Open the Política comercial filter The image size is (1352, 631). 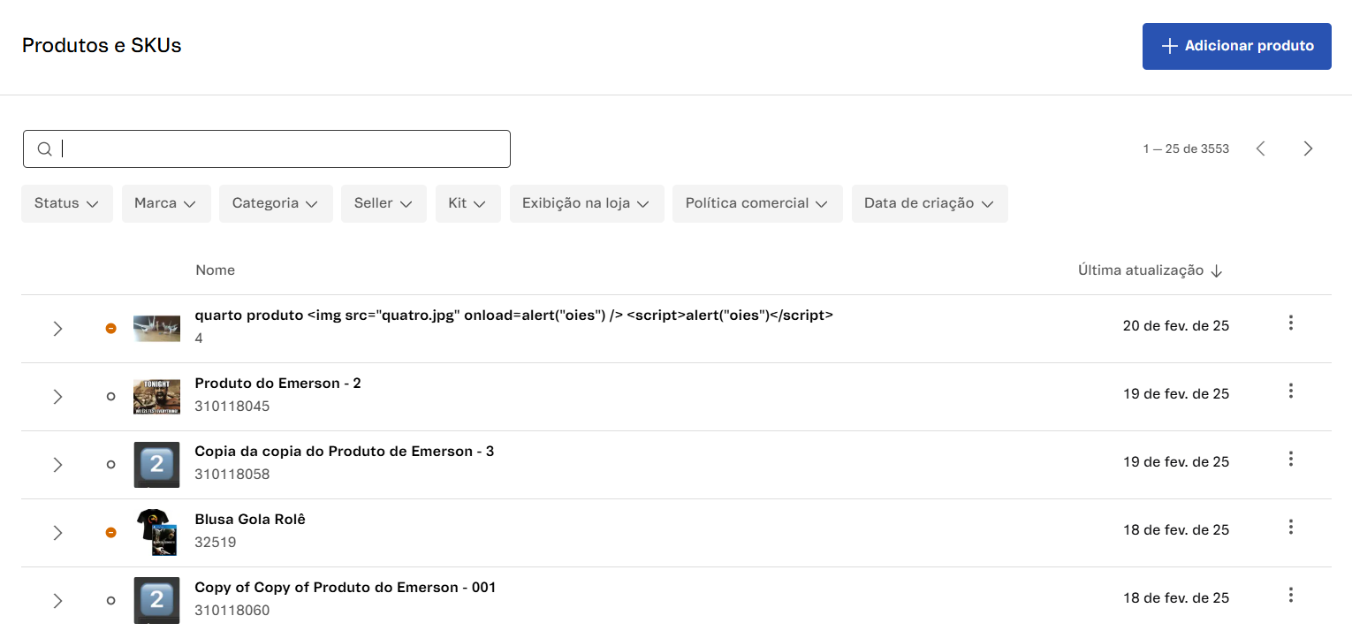pos(757,202)
